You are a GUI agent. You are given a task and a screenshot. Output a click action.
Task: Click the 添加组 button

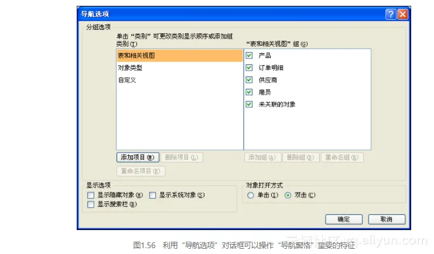coord(262,158)
